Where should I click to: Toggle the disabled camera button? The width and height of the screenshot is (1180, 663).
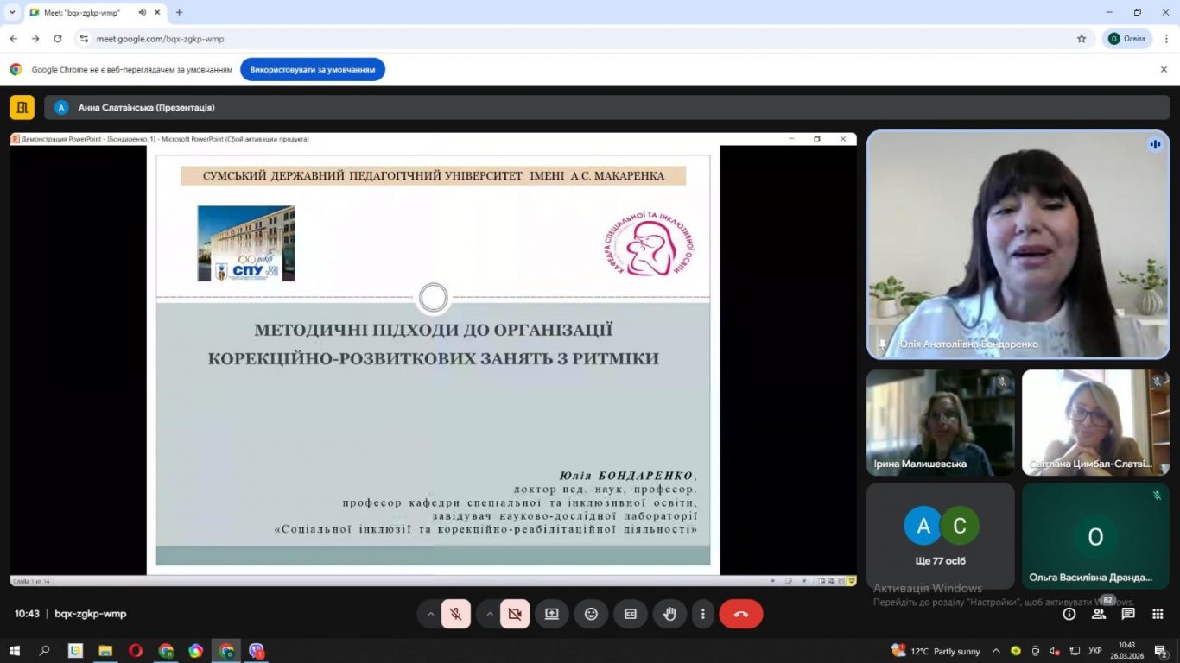pyautogui.click(x=515, y=614)
